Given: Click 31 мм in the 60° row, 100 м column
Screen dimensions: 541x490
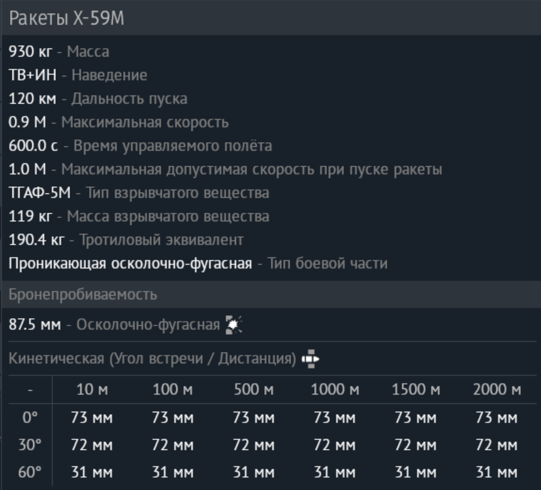Looking at the screenshot, I should pos(173,472).
